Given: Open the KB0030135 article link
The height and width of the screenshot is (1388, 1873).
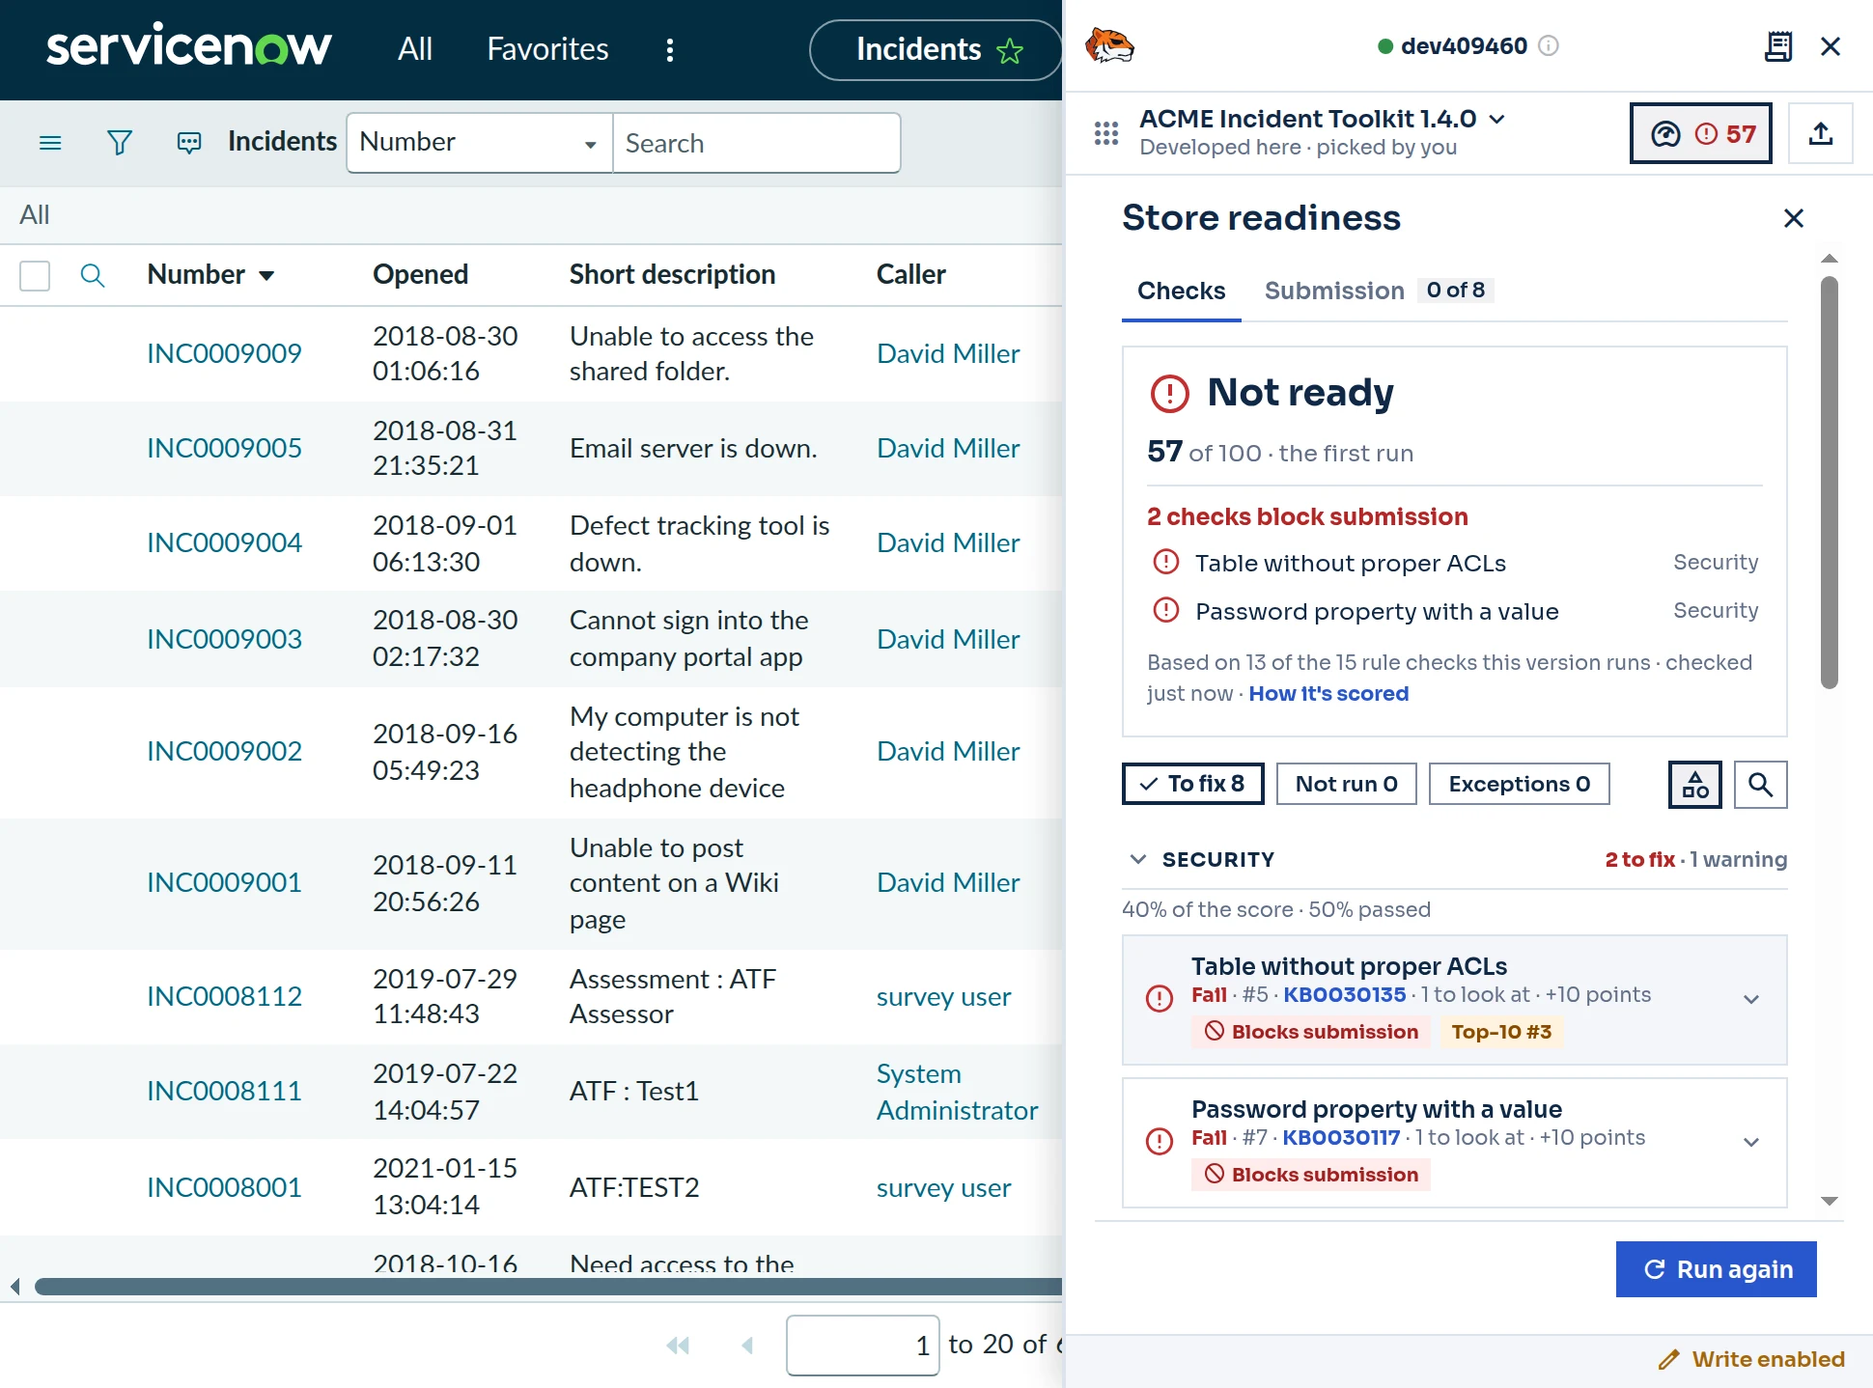Looking at the screenshot, I should [1344, 995].
